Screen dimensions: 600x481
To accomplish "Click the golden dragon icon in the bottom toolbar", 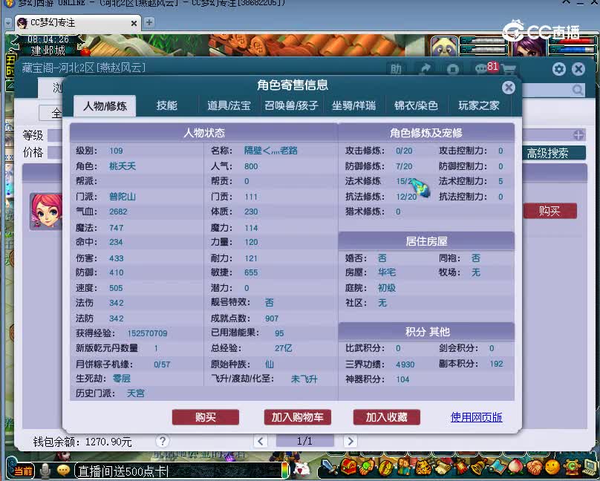I will click(423, 468).
